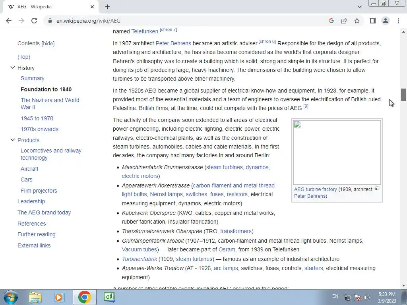Image resolution: width=407 pixels, height=305 pixels.
Task: Share this page via share icon
Action: click(x=344, y=21)
